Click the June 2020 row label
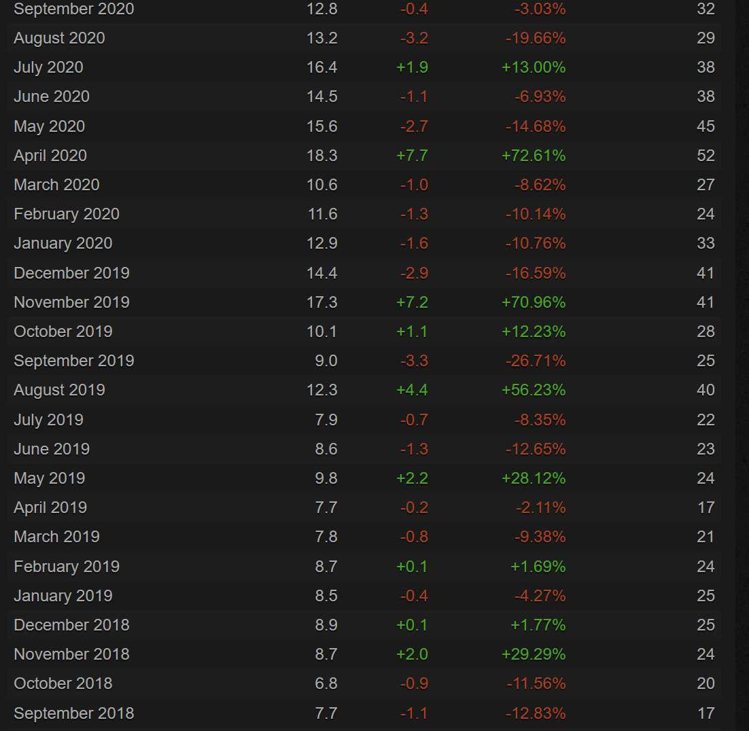This screenshot has width=749, height=731. (x=52, y=96)
